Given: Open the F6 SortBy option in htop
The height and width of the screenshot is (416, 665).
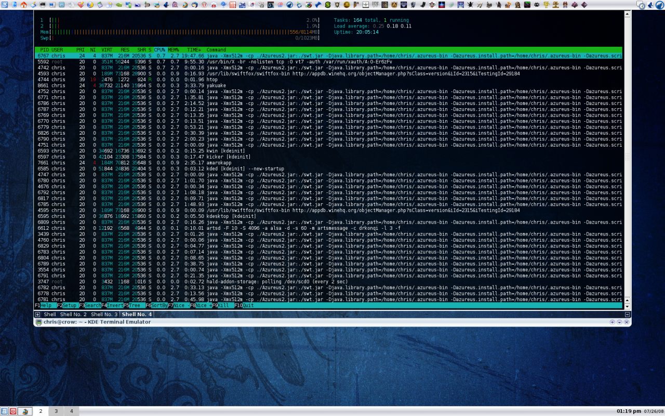Looking at the screenshot, I should pos(156,306).
